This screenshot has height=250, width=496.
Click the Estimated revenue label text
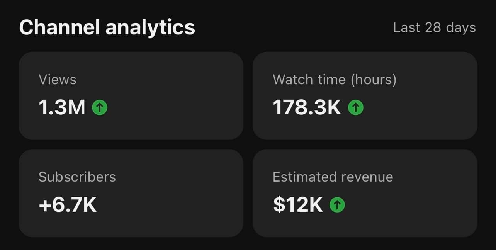tap(333, 177)
